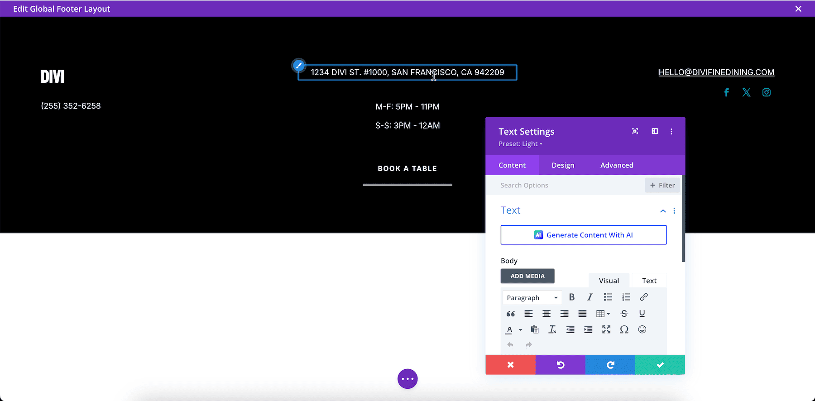Click the phone number (255) 352-6258
The image size is (815, 401).
[71, 106]
